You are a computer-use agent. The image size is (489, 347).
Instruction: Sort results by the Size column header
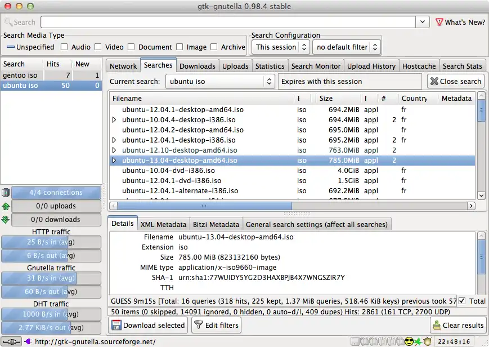338,99
